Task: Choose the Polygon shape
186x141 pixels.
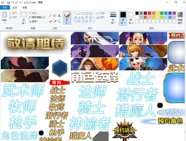Action: [76, 17]
